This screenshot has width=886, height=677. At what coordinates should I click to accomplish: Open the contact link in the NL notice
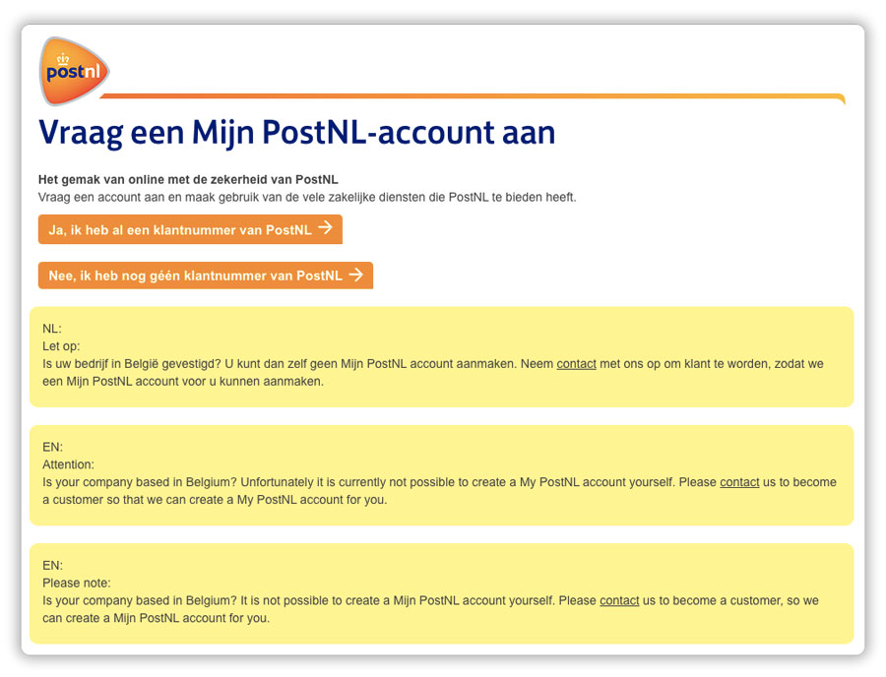[x=576, y=364]
